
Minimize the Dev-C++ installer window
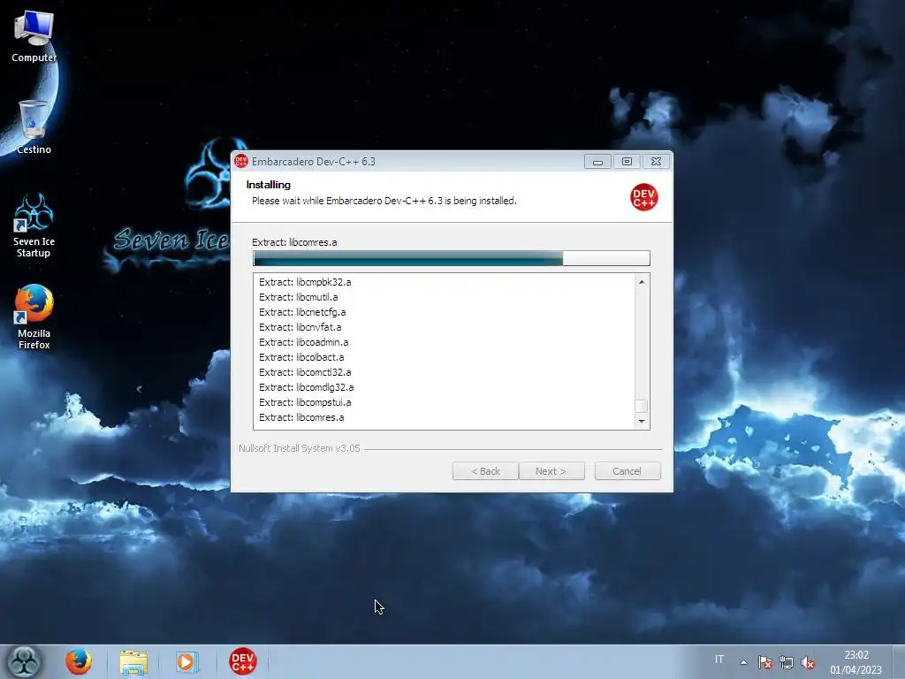click(597, 162)
